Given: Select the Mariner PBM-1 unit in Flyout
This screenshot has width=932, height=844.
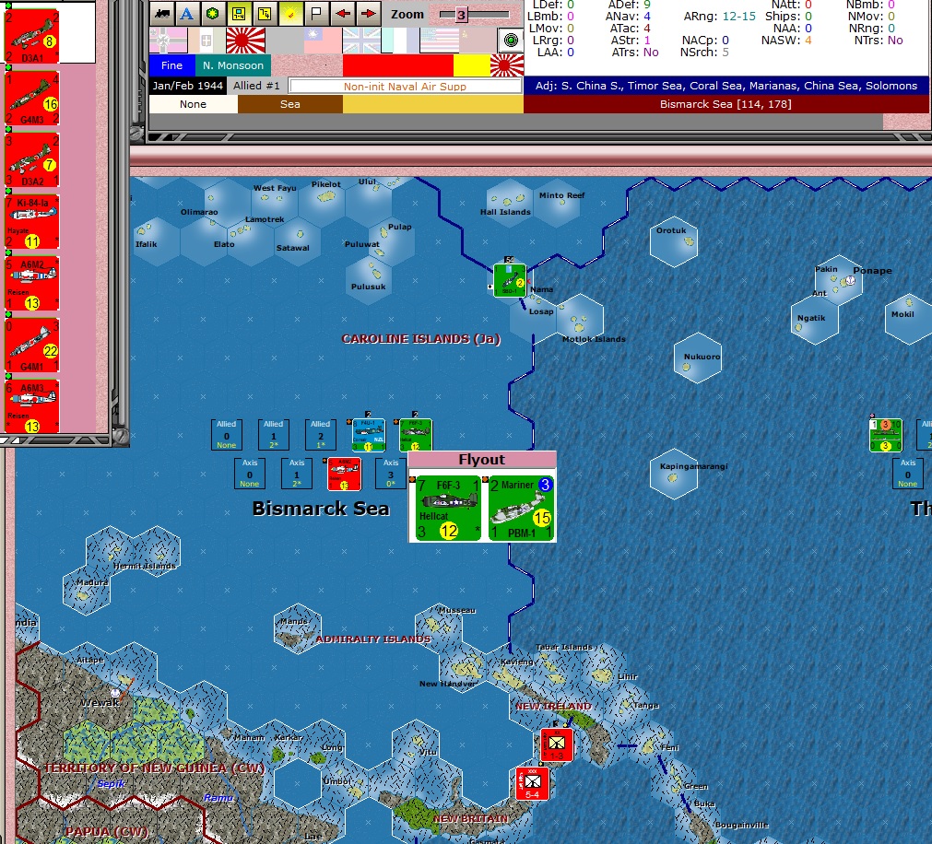Looking at the screenshot, I should (x=521, y=508).
